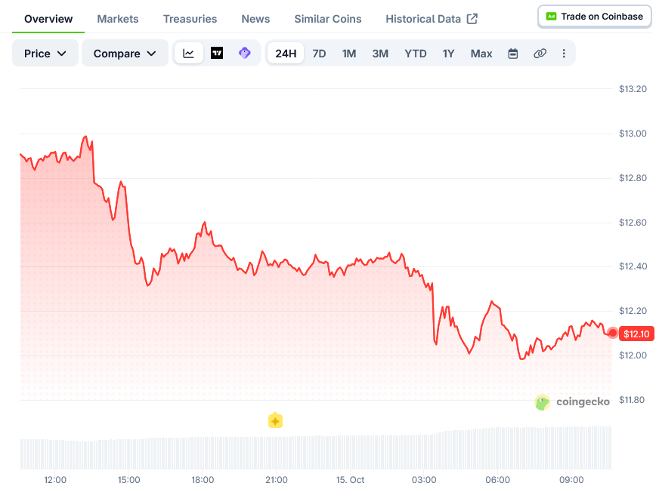Open the Price dropdown
659x489 pixels.
pyautogui.click(x=45, y=54)
